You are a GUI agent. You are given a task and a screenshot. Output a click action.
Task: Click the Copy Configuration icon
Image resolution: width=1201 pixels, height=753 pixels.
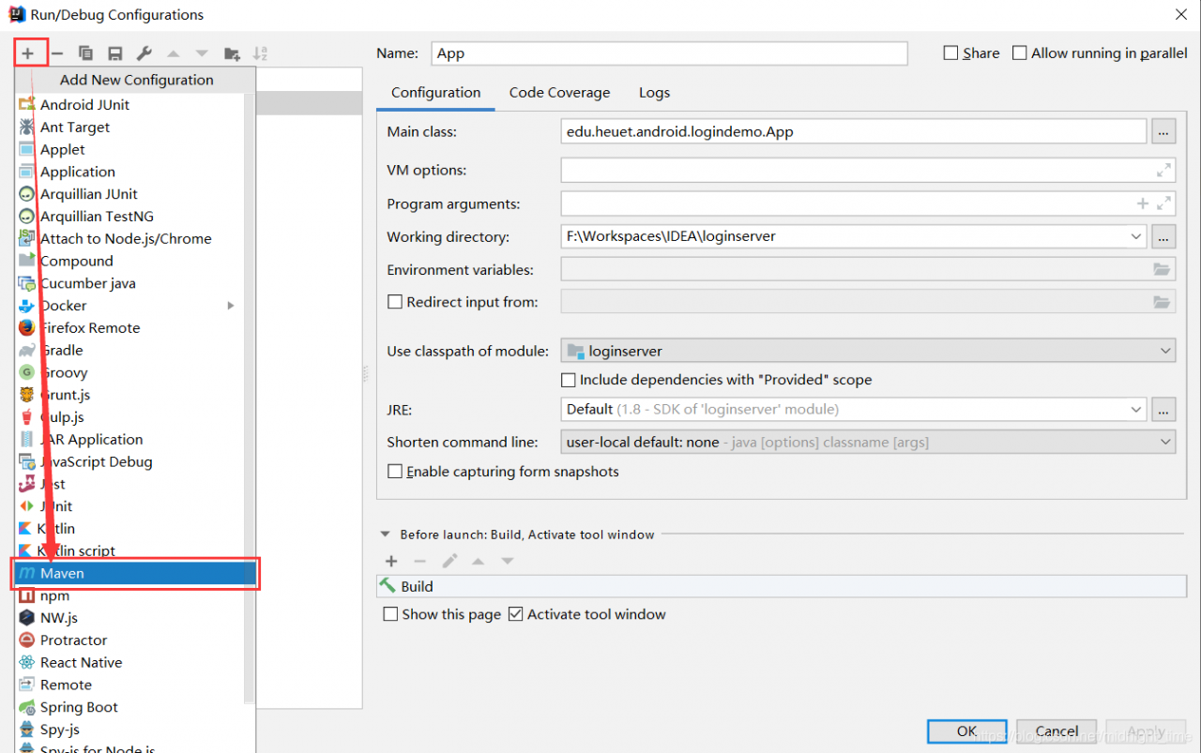coord(85,53)
